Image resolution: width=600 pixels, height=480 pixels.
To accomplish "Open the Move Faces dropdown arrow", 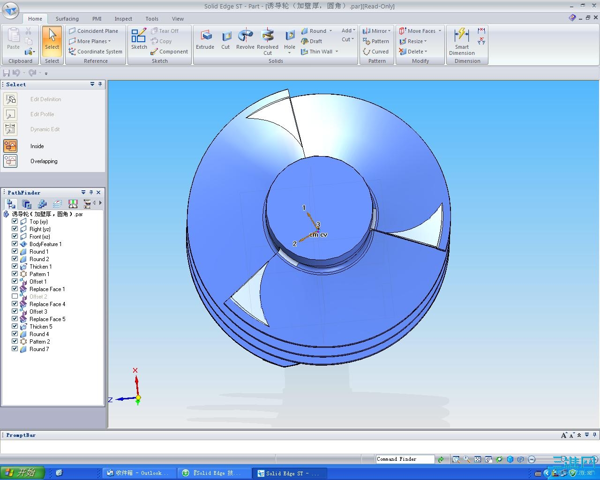I will (x=440, y=31).
